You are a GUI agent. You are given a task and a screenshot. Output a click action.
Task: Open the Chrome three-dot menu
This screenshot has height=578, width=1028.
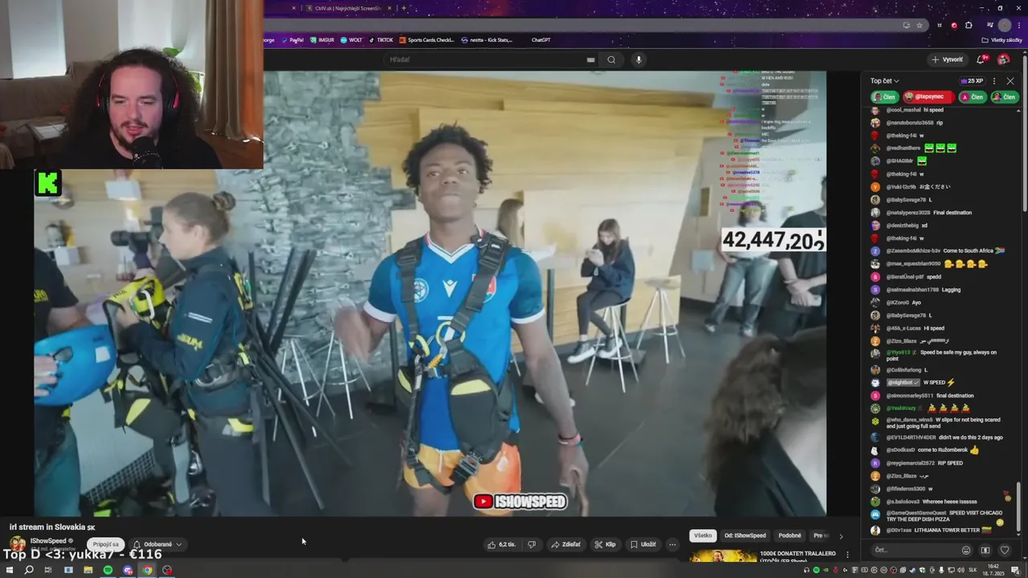pos(1020,25)
